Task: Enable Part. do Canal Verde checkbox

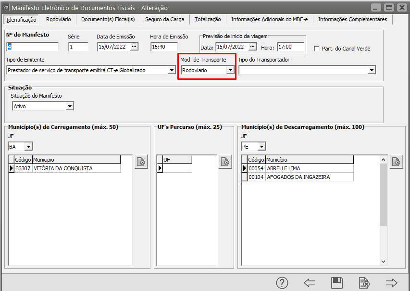Action: tap(317, 49)
